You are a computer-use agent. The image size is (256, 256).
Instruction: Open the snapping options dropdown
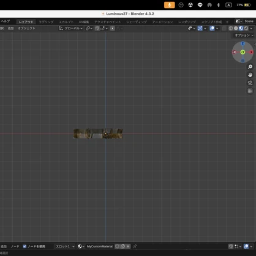pos(104,28)
